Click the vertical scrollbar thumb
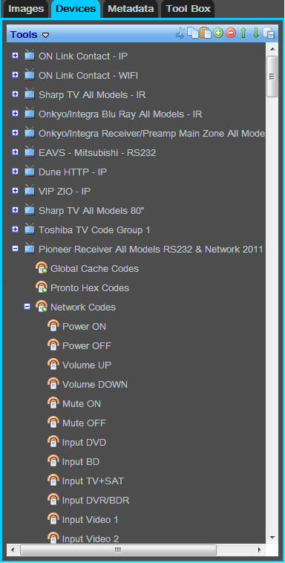The height and width of the screenshot is (563, 285). (272, 76)
